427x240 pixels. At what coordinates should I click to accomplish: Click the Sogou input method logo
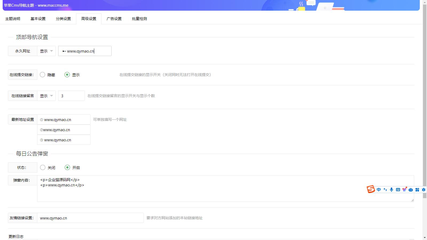coord(371,189)
